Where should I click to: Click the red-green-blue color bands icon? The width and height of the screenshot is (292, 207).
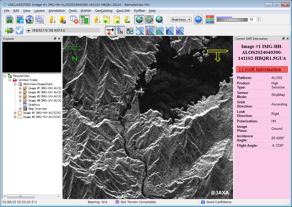210,19
